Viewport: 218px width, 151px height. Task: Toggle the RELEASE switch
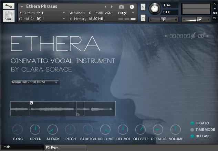(192, 136)
